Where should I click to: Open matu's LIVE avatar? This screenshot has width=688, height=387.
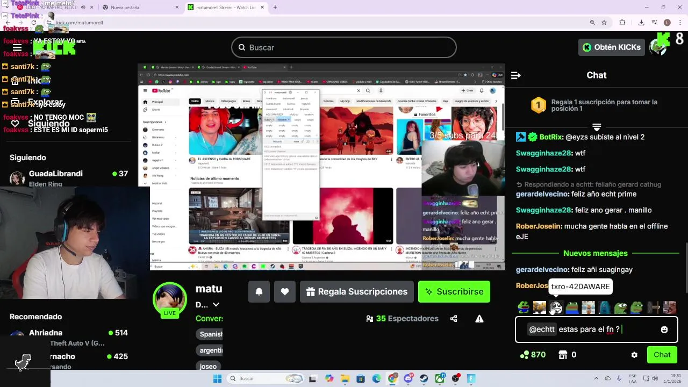[170, 299]
